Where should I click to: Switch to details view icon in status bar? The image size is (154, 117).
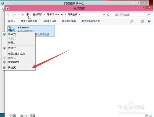tap(146, 115)
